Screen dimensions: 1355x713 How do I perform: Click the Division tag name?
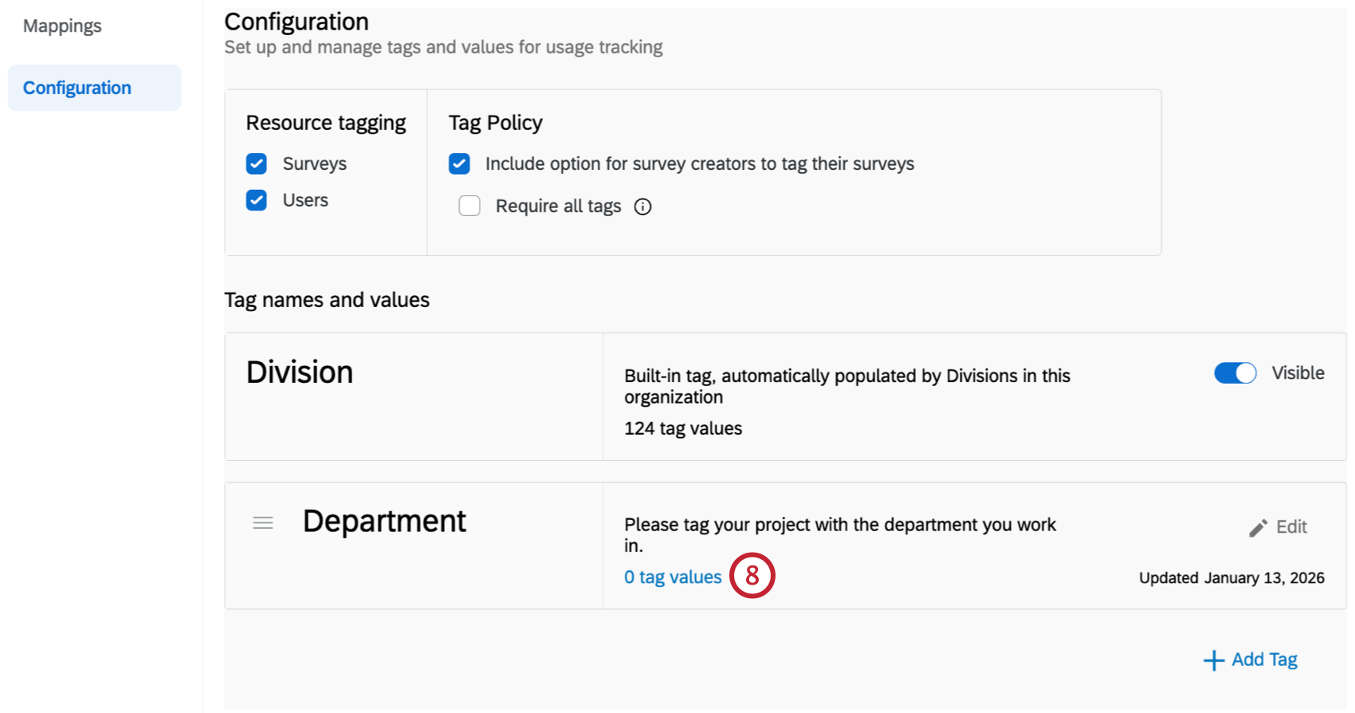300,372
